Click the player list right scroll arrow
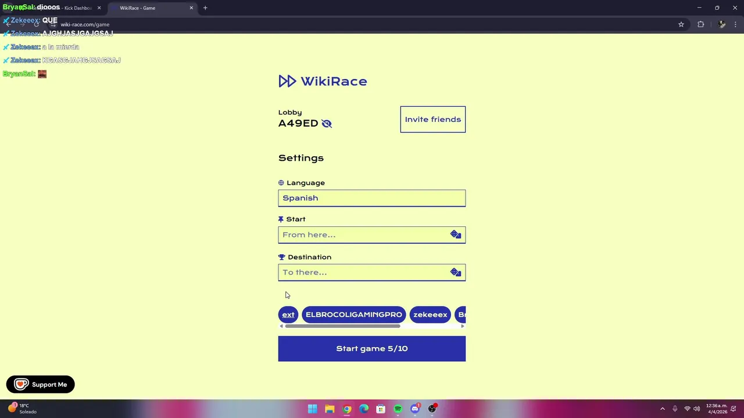Viewport: 744px width, 418px height. click(463, 326)
